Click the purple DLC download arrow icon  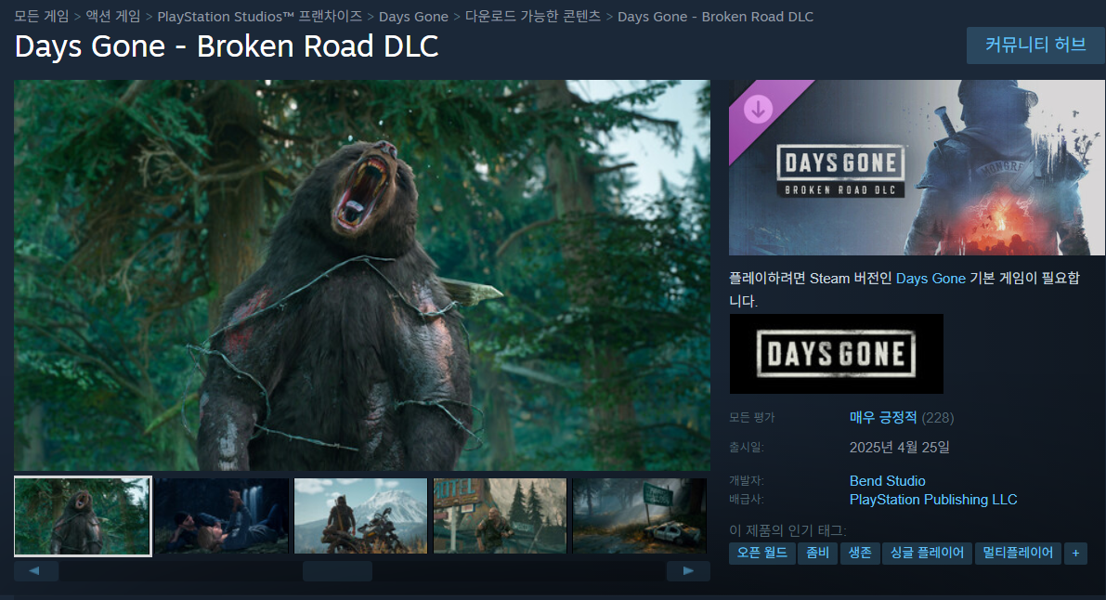click(759, 110)
